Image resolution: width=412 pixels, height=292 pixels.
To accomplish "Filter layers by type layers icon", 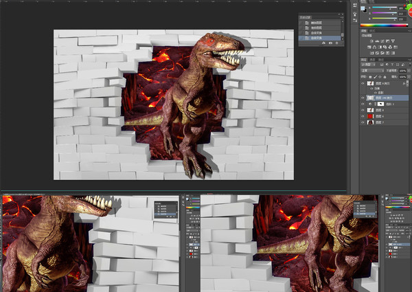I will [392, 65].
